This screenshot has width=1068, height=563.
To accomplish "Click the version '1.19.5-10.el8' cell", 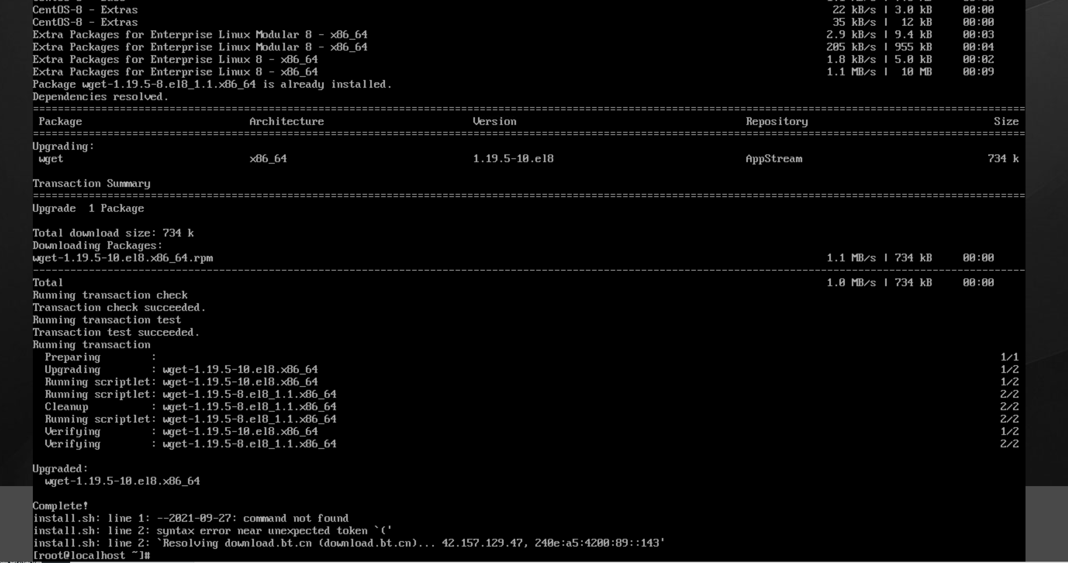I will click(513, 159).
